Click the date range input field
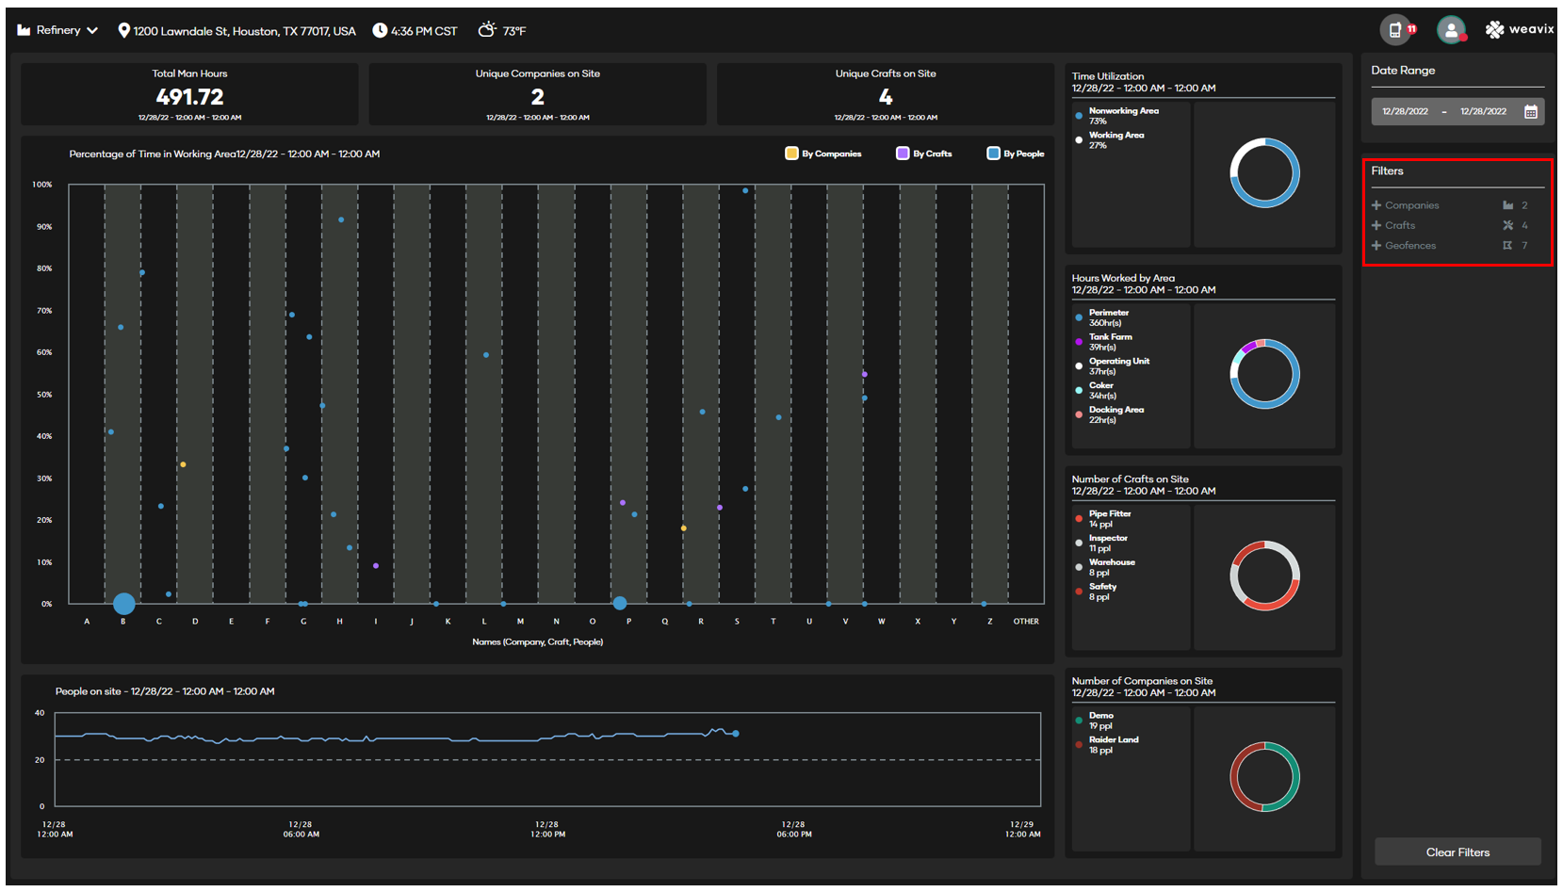The width and height of the screenshot is (1563, 892). coord(1457,112)
